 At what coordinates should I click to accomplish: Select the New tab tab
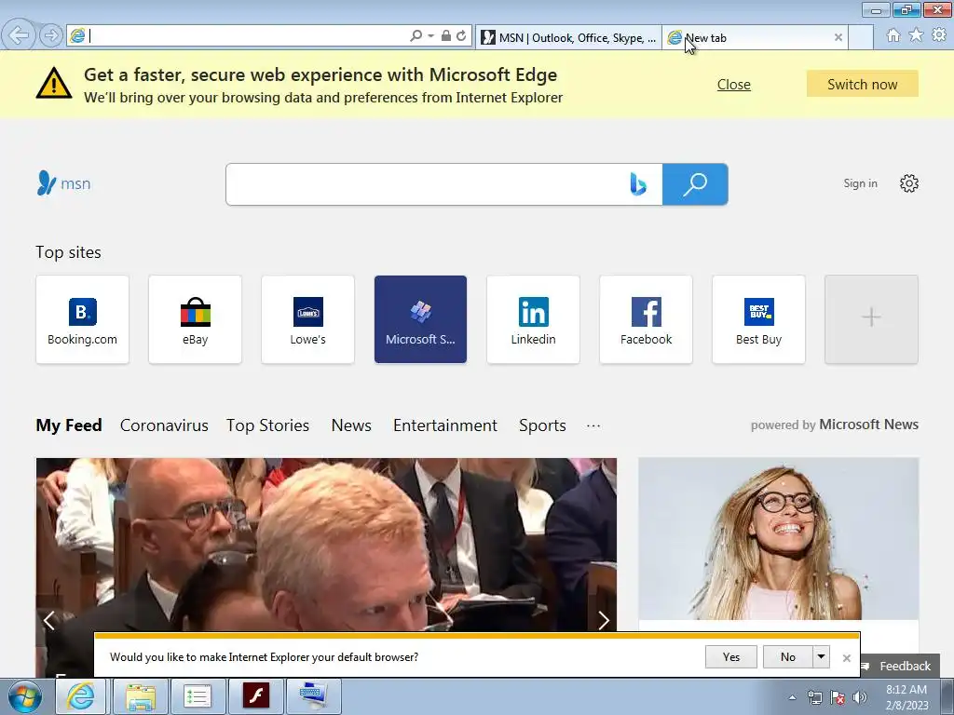(755, 37)
